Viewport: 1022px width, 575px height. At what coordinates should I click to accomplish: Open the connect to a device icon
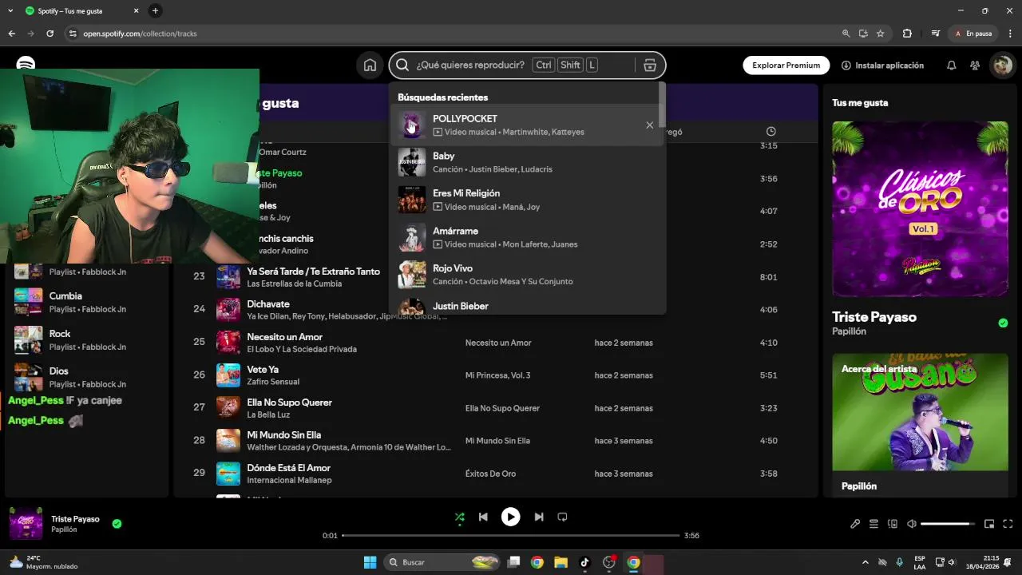click(x=893, y=524)
